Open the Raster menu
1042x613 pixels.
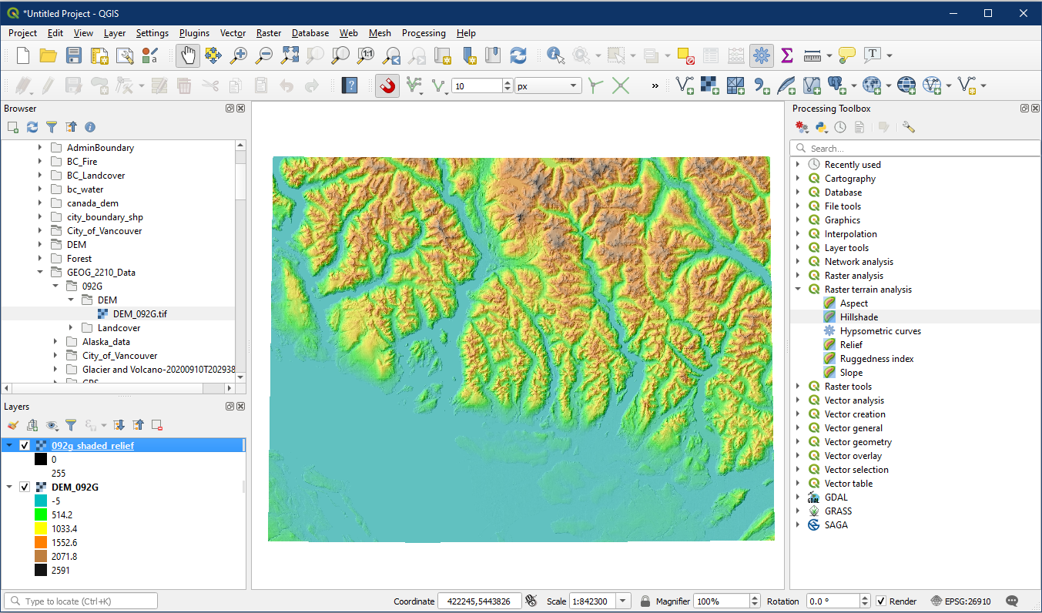point(269,33)
